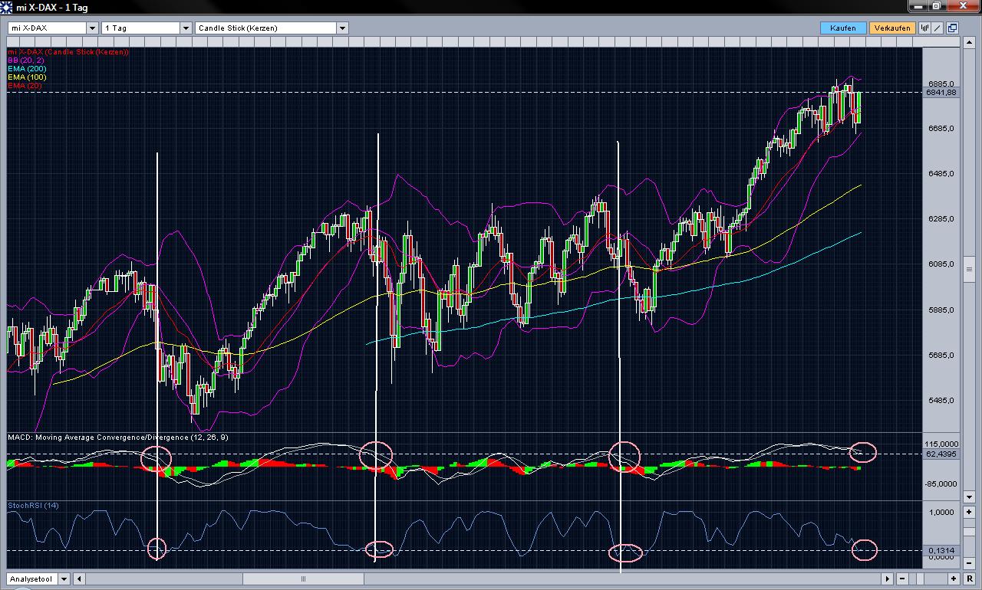This screenshot has width=982, height=590.
Task: Open the 1 Tag interval dropdown
Action: point(184,28)
